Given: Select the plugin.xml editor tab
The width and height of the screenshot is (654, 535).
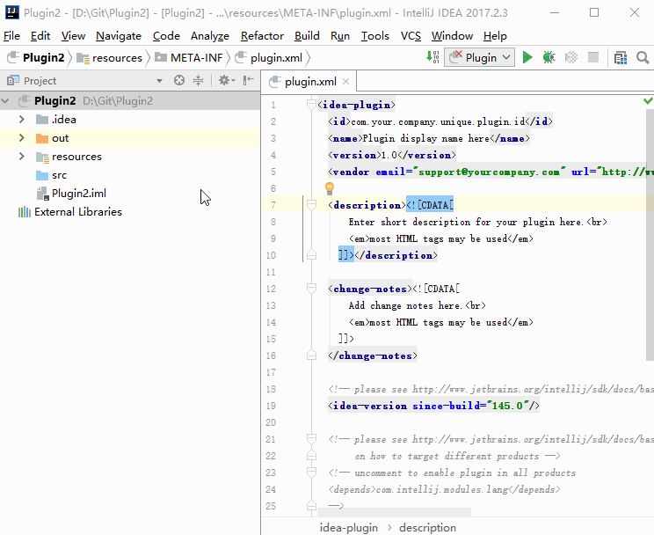Looking at the screenshot, I should (309, 82).
